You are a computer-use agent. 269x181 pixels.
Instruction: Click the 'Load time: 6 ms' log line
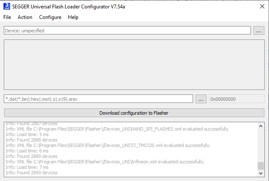27,151
